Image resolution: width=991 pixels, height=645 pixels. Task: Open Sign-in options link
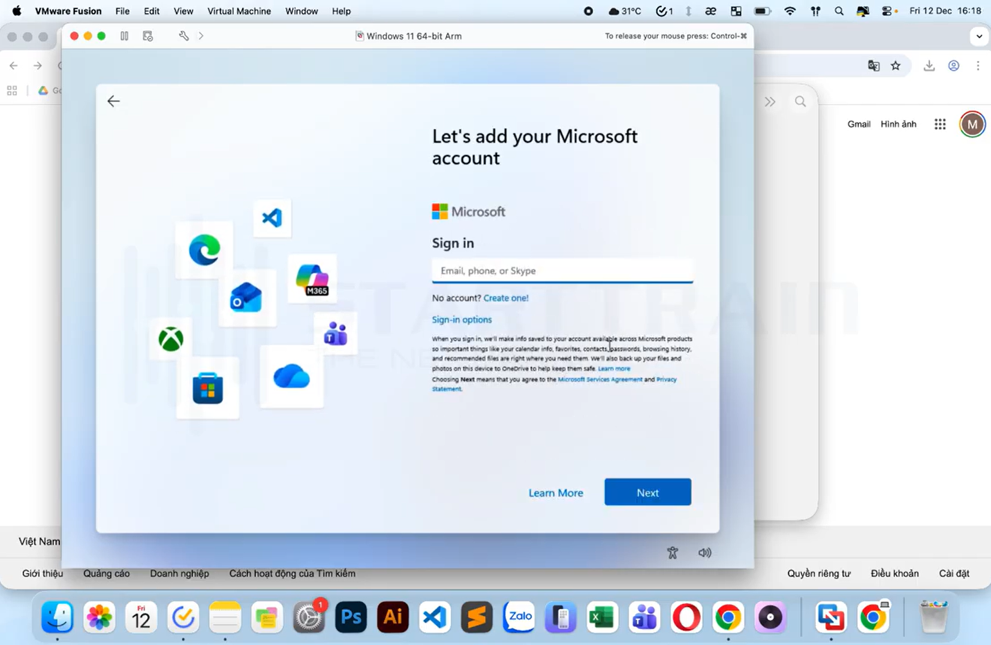(462, 320)
